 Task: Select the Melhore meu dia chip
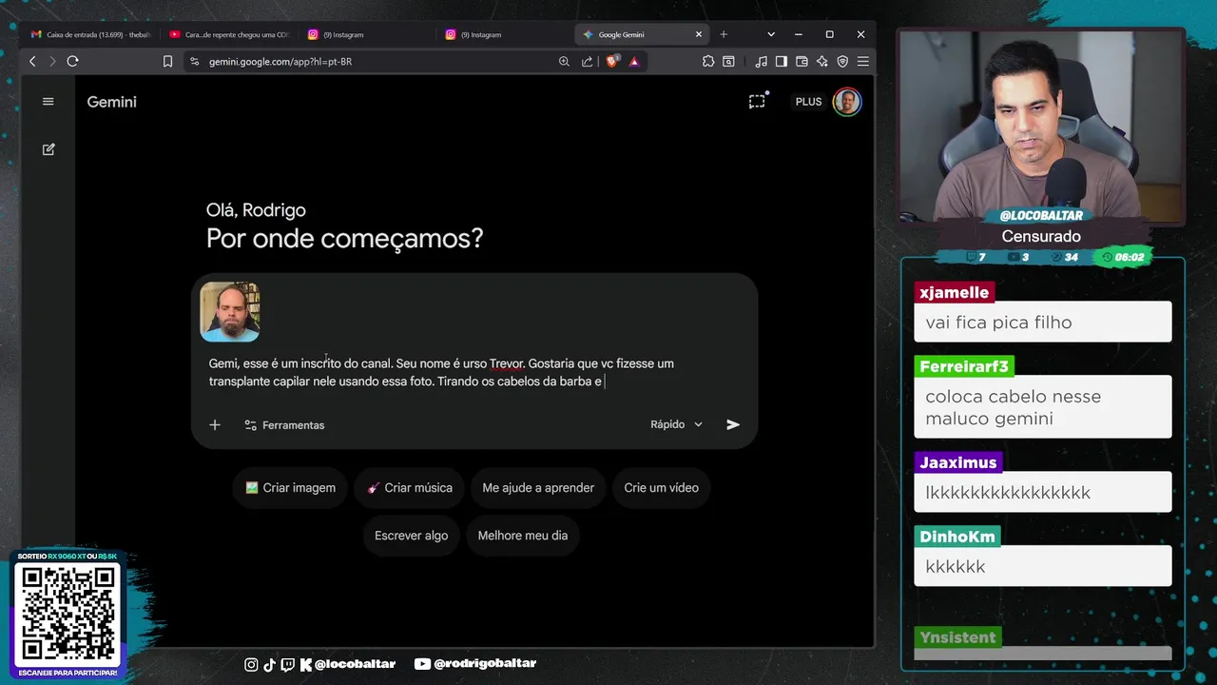point(523,536)
